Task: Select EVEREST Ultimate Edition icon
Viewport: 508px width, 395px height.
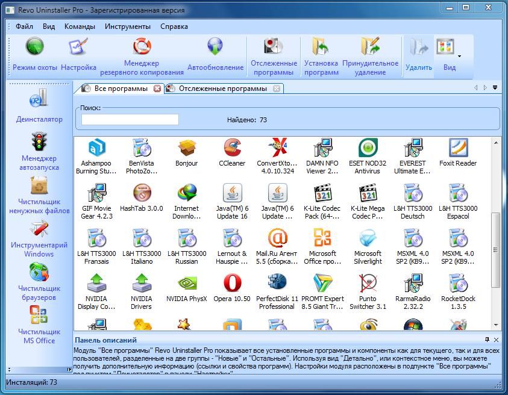Action: coord(413,148)
